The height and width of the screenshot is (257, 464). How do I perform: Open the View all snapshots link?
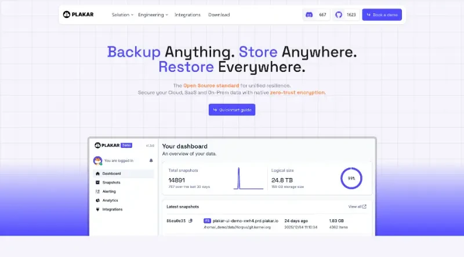[357, 206]
